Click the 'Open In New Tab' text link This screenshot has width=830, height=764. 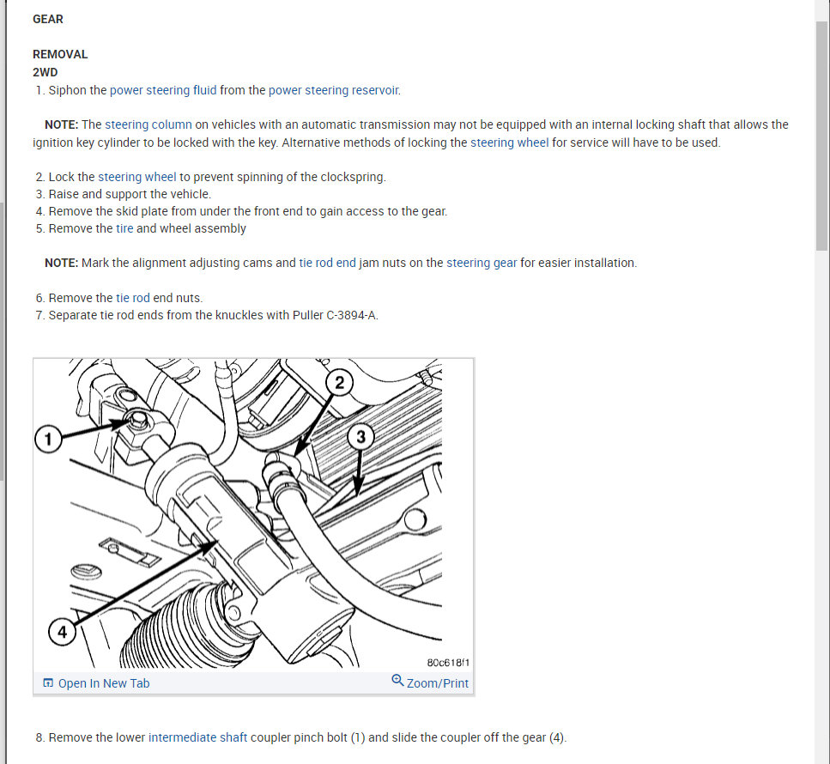pos(104,683)
